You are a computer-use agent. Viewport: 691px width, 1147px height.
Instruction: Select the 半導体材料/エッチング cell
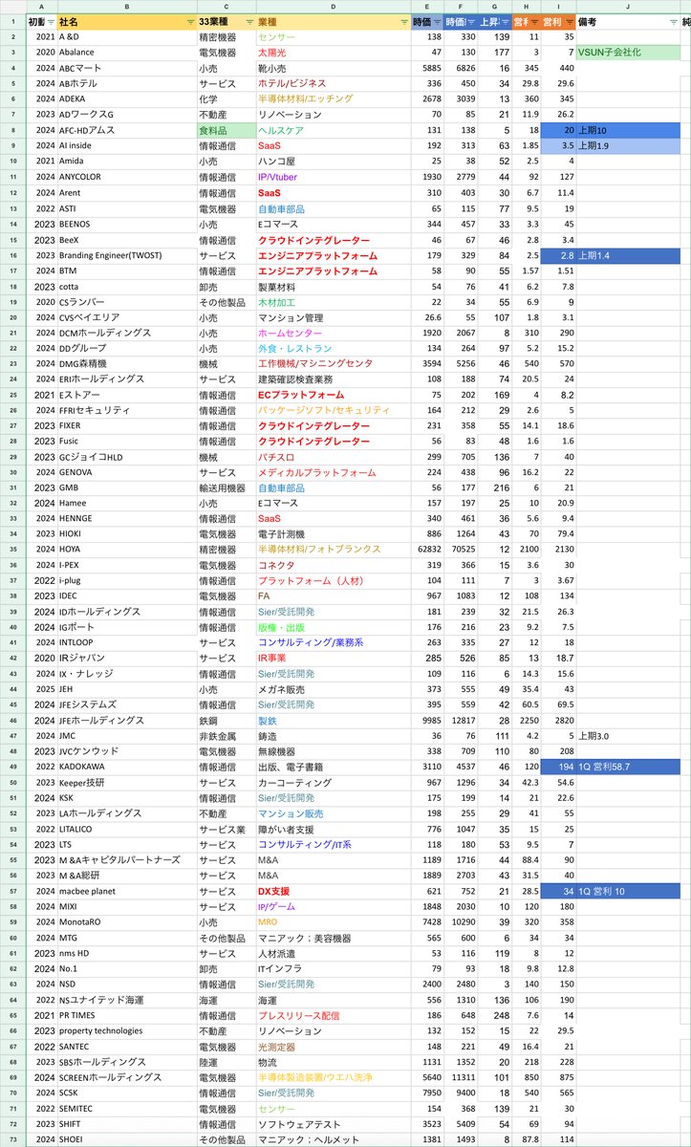pyautogui.click(x=334, y=98)
